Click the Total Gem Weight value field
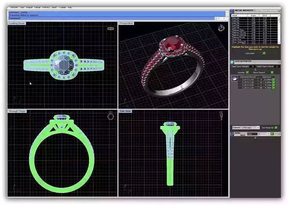 point(253,66)
